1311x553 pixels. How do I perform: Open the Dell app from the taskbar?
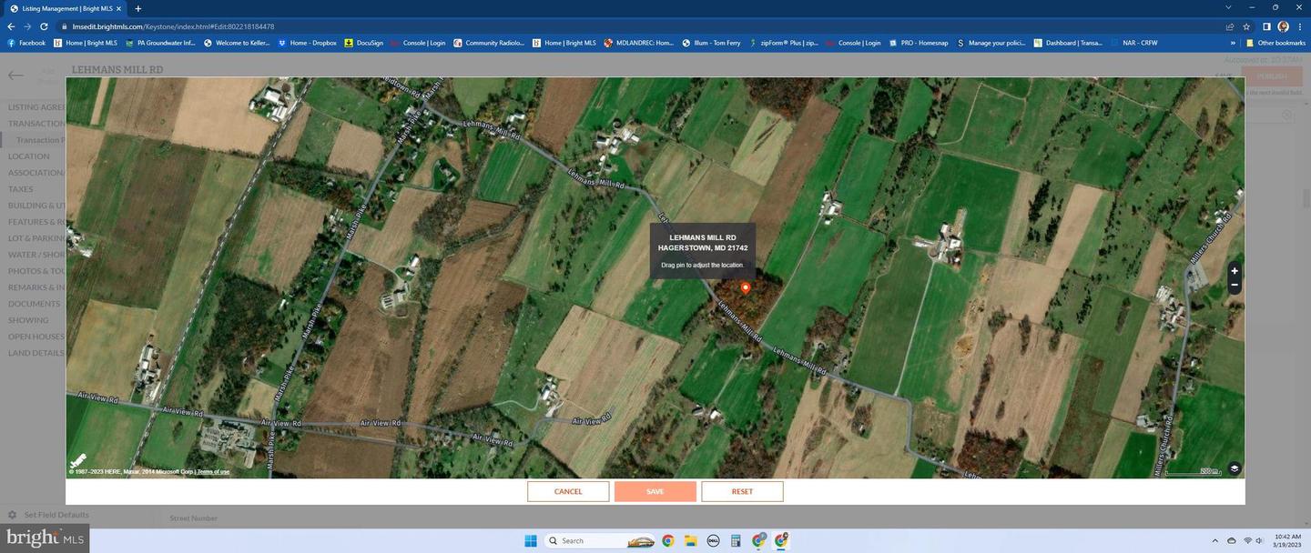[714, 540]
